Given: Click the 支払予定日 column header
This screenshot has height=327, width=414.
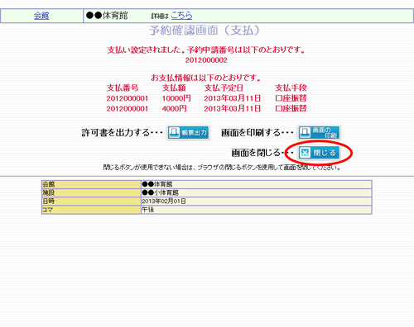Looking at the screenshot, I should click(x=224, y=88).
